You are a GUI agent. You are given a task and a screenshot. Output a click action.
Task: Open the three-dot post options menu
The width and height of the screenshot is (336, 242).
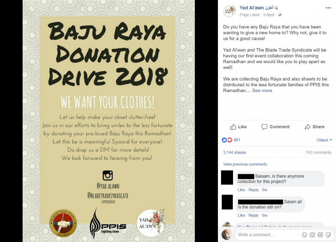pyautogui.click(x=328, y=8)
